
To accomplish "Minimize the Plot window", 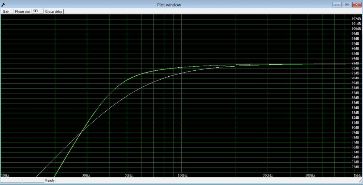I will click(337, 4).
